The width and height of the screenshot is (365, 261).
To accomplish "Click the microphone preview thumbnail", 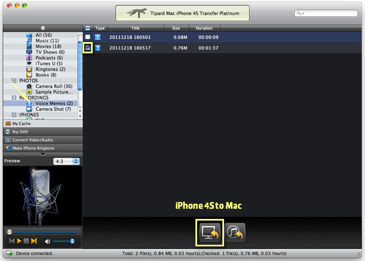I will [43, 196].
